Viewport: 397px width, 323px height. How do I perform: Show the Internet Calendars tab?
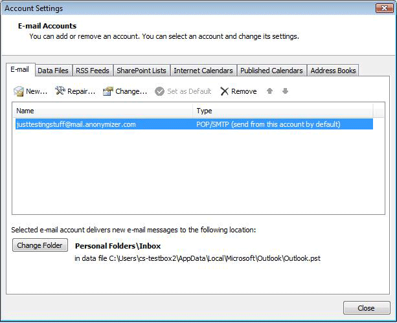click(x=203, y=71)
